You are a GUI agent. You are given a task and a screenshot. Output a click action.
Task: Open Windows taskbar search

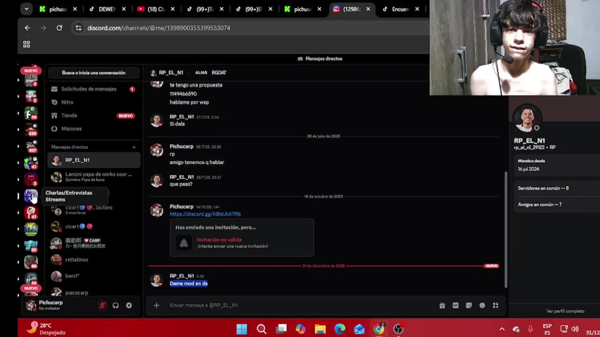click(x=262, y=329)
